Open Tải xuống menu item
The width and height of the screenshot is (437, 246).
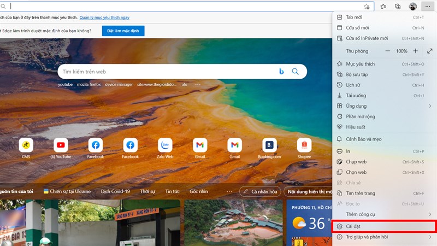[x=384, y=96]
